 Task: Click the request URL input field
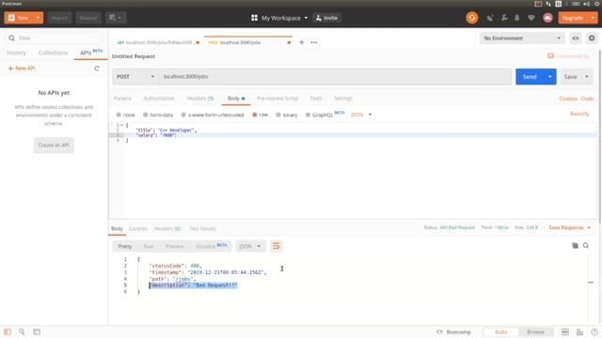[x=335, y=77]
